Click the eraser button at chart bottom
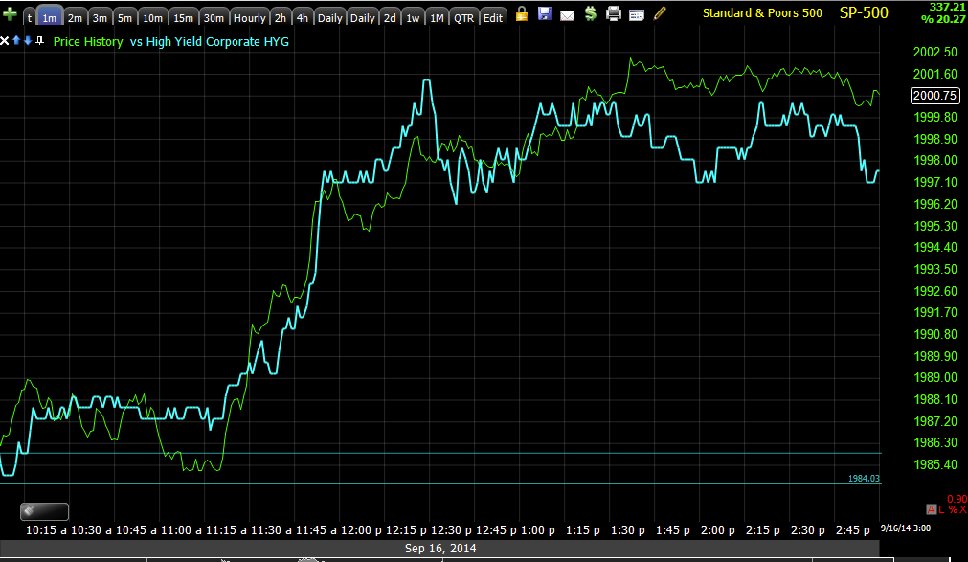The width and height of the screenshot is (968, 562). point(44,510)
